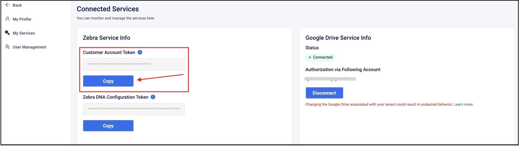Click the green dot in Connected status
Image resolution: width=519 pixels, height=146 pixels.
click(x=310, y=57)
